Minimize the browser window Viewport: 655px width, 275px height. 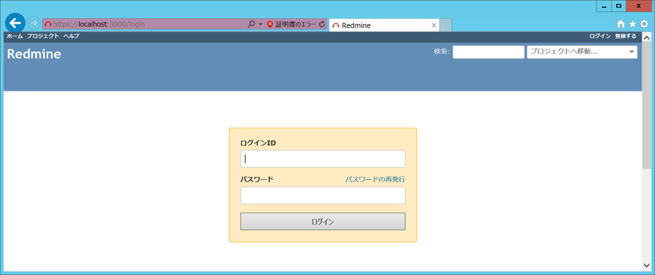[x=604, y=6]
